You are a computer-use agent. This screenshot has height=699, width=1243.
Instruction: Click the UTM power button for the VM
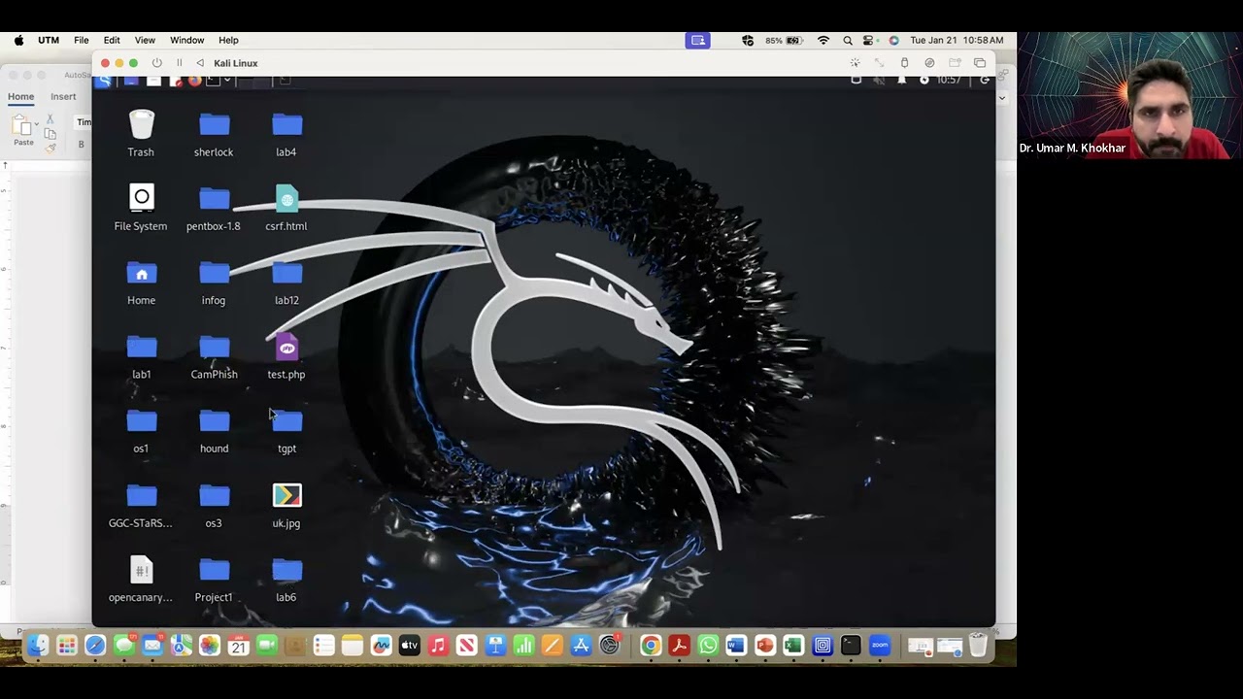point(156,63)
